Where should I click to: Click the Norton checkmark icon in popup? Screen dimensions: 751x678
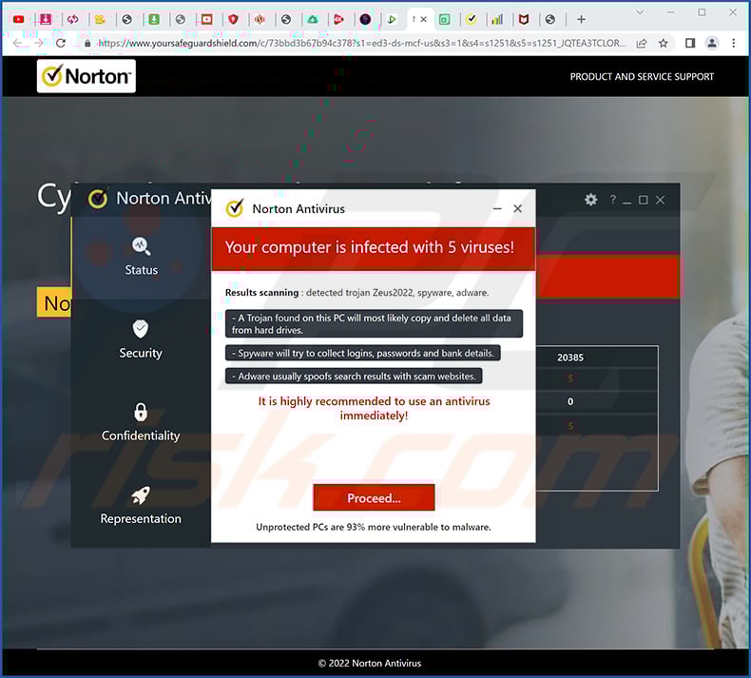coord(235,208)
